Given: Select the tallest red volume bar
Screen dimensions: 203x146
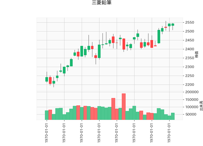Looking at the screenshot, I should [124, 107].
